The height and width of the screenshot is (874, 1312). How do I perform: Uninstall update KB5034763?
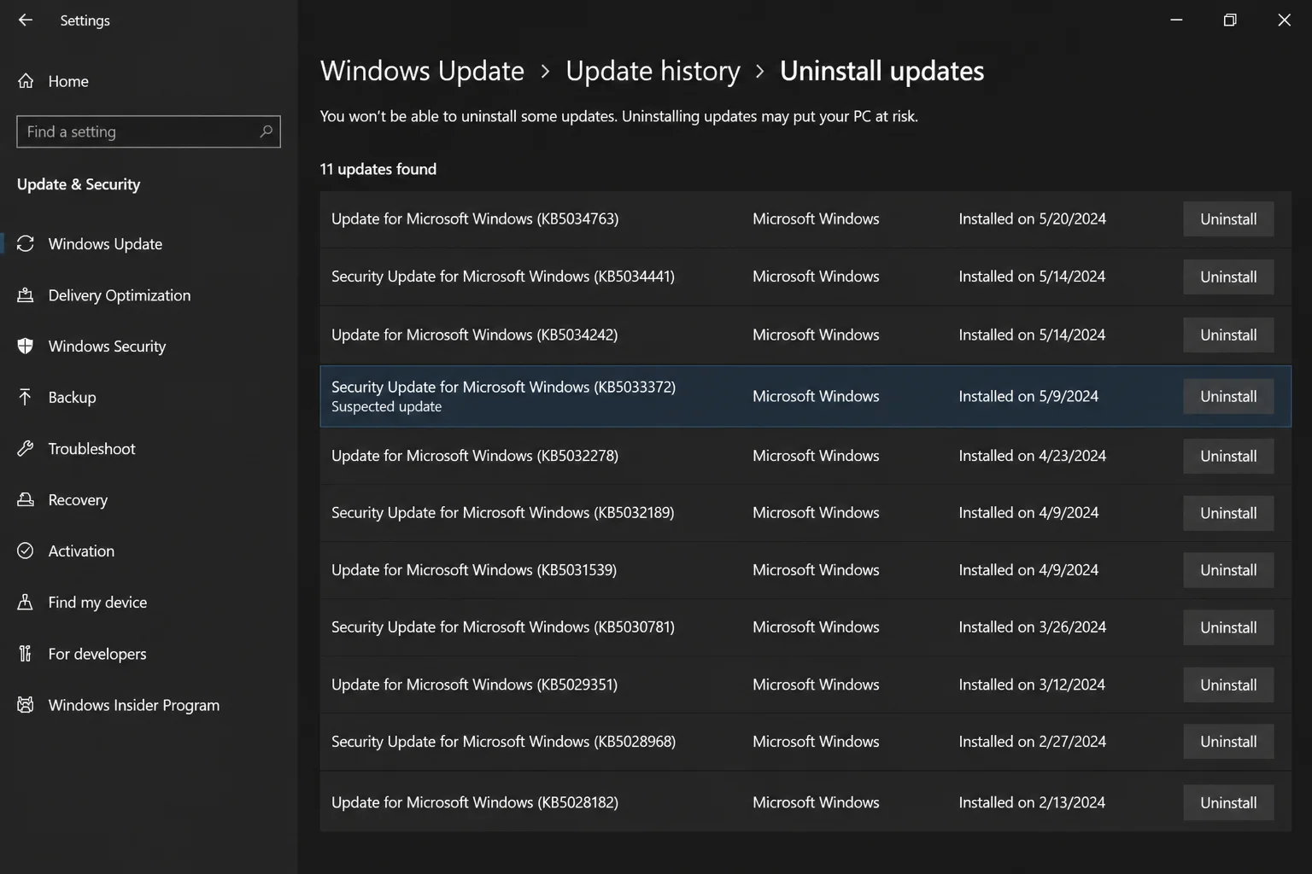pos(1228,219)
